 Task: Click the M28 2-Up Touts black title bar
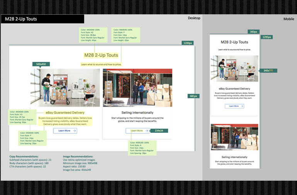tap(42, 19)
